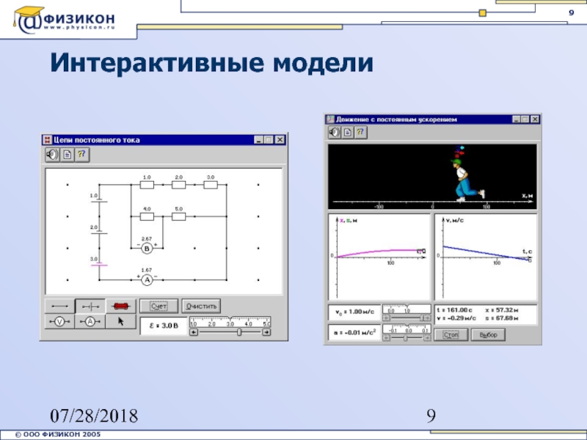Click right arrow of the velocity slider

pyautogui.click(x=427, y=318)
